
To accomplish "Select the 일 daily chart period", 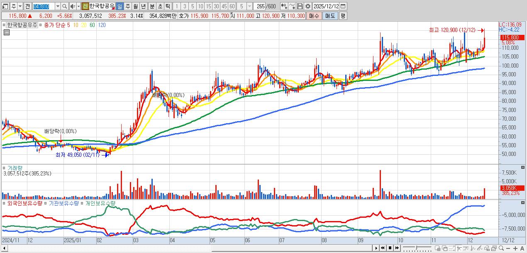I will pyautogui.click(x=120, y=6).
